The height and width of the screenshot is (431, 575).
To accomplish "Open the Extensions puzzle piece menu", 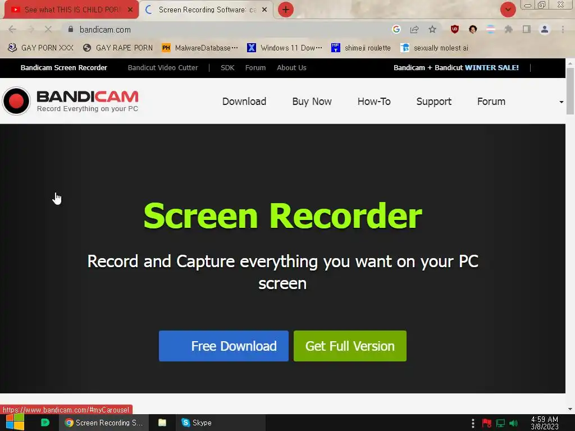I will click(x=509, y=29).
